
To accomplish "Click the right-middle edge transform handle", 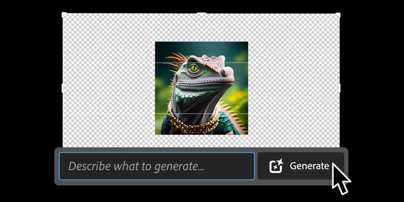I will coord(338,88).
